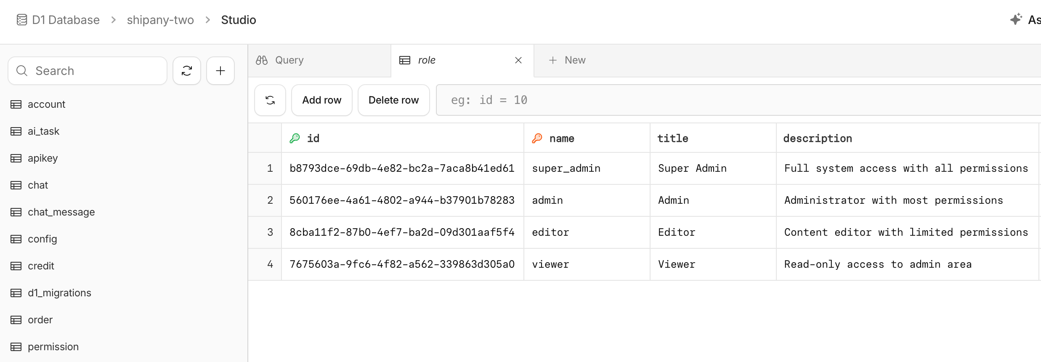Open a New tab
Viewport: 1041px width, 362px height.
567,60
